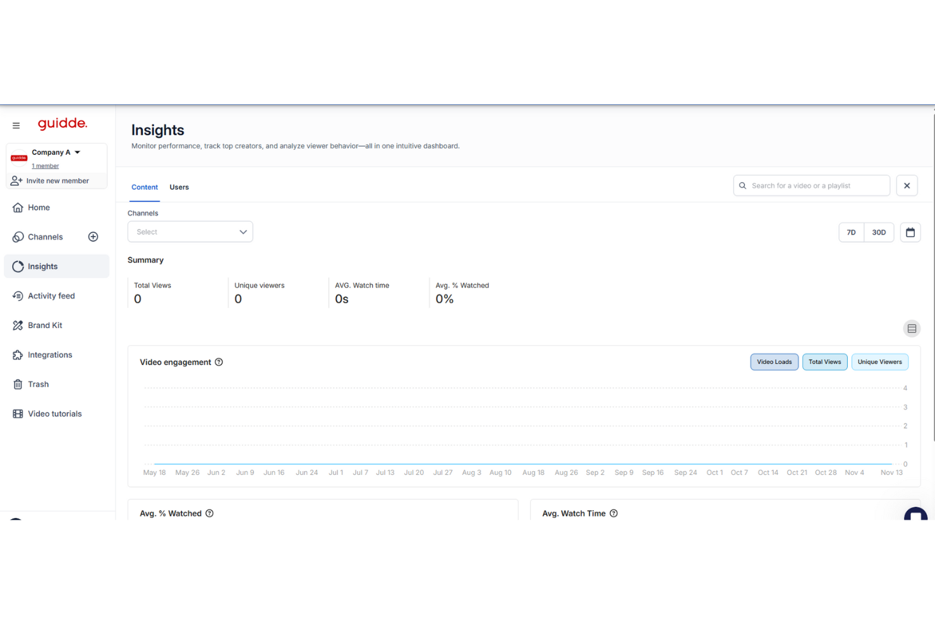Toggle Unique Viewers series
This screenshot has width=935, height=624.
click(x=880, y=362)
